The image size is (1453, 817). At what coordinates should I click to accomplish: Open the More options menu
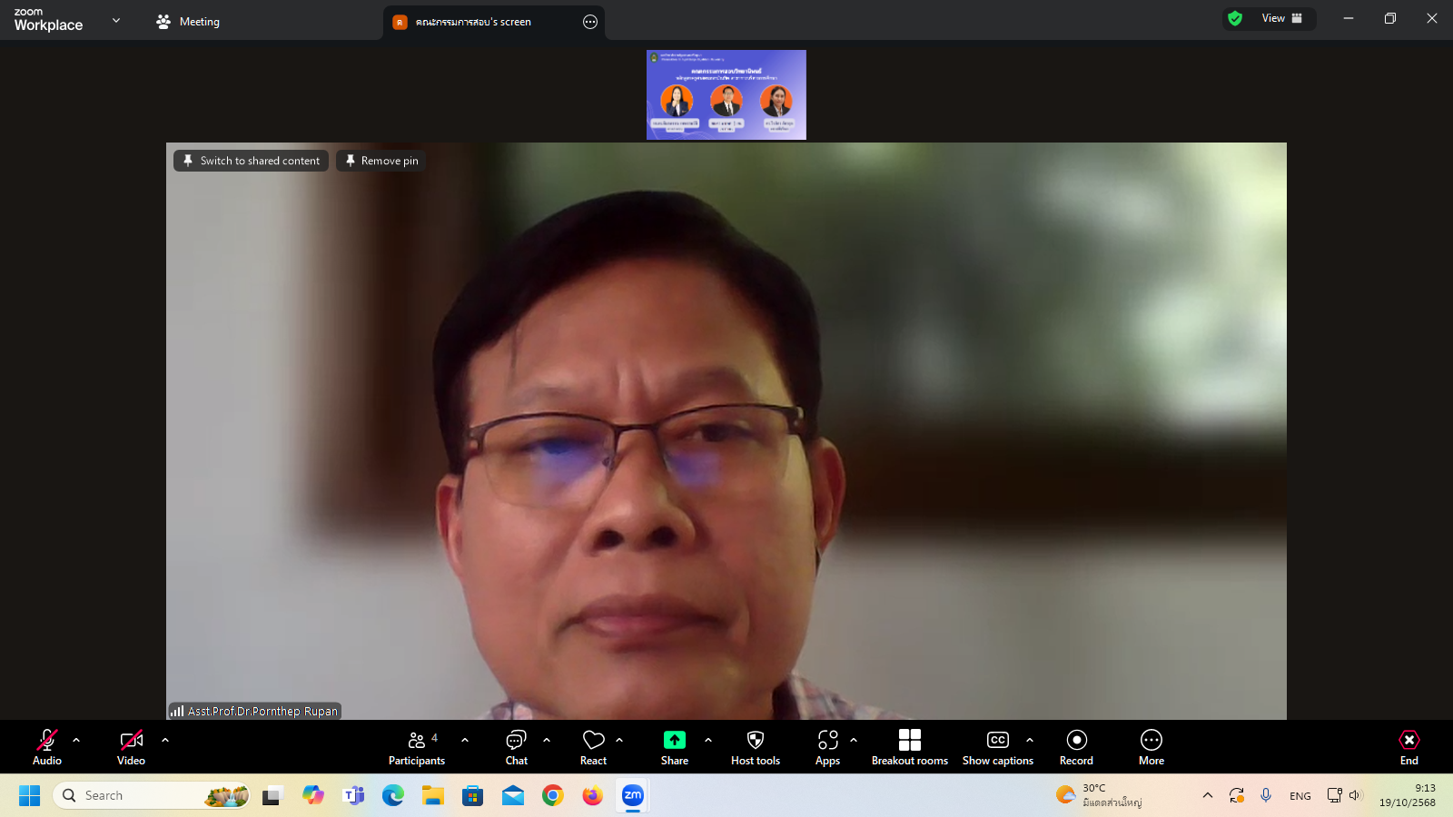(1151, 746)
